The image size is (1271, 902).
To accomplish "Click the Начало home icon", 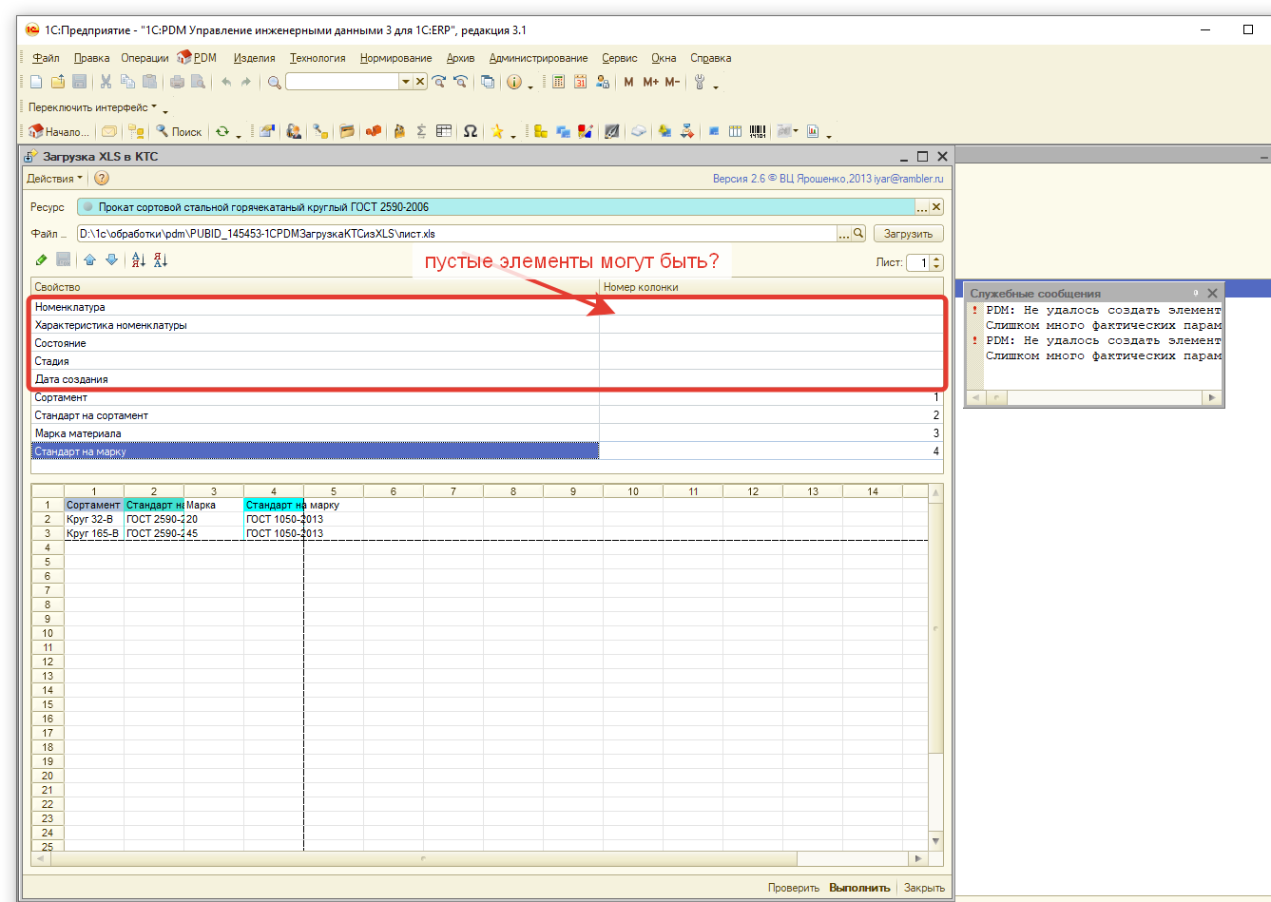I will [59, 132].
